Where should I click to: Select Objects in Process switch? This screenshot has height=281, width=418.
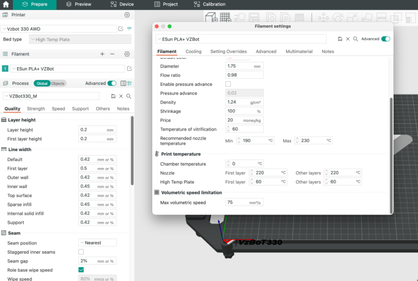point(58,84)
